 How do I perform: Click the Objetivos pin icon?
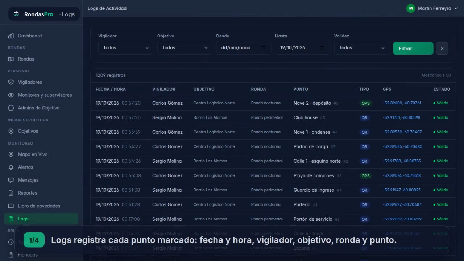[x=11, y=131]
